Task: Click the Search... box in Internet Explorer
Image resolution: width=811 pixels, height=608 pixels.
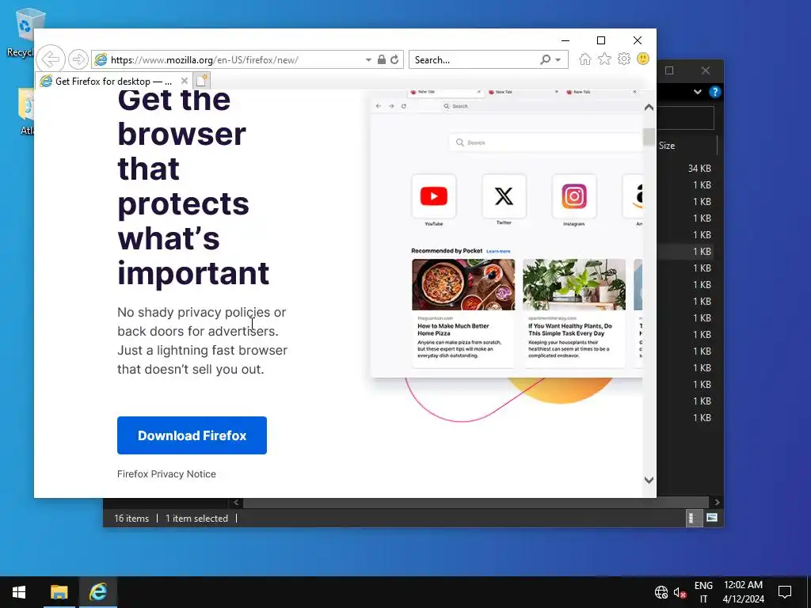Action: click(x=474, y=60)
